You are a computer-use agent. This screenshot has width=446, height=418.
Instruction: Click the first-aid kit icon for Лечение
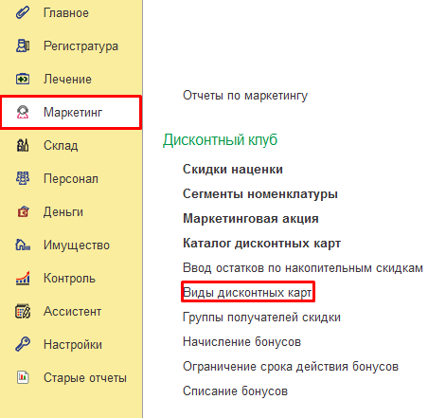pos(23,79)
